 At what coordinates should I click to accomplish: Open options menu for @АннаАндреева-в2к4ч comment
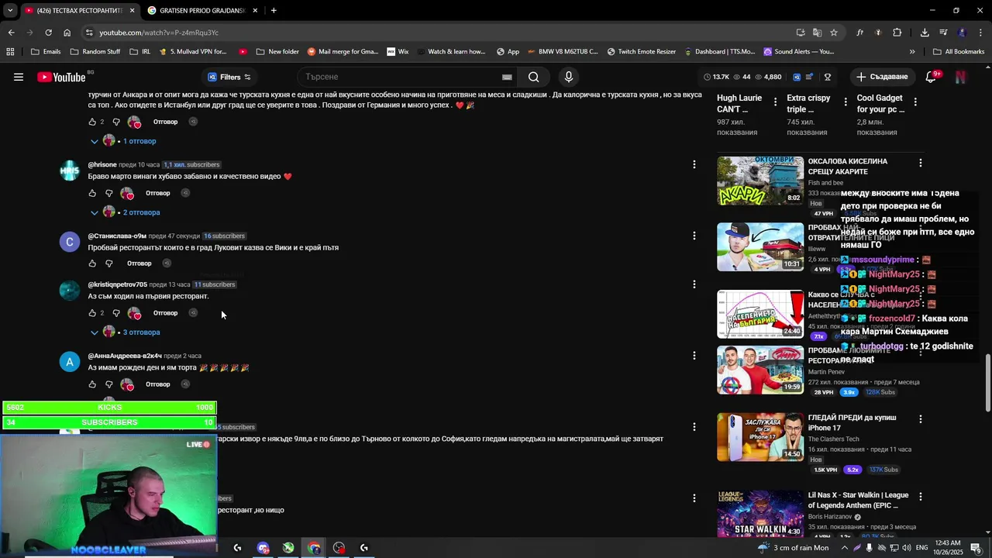[x=694, y=356]
